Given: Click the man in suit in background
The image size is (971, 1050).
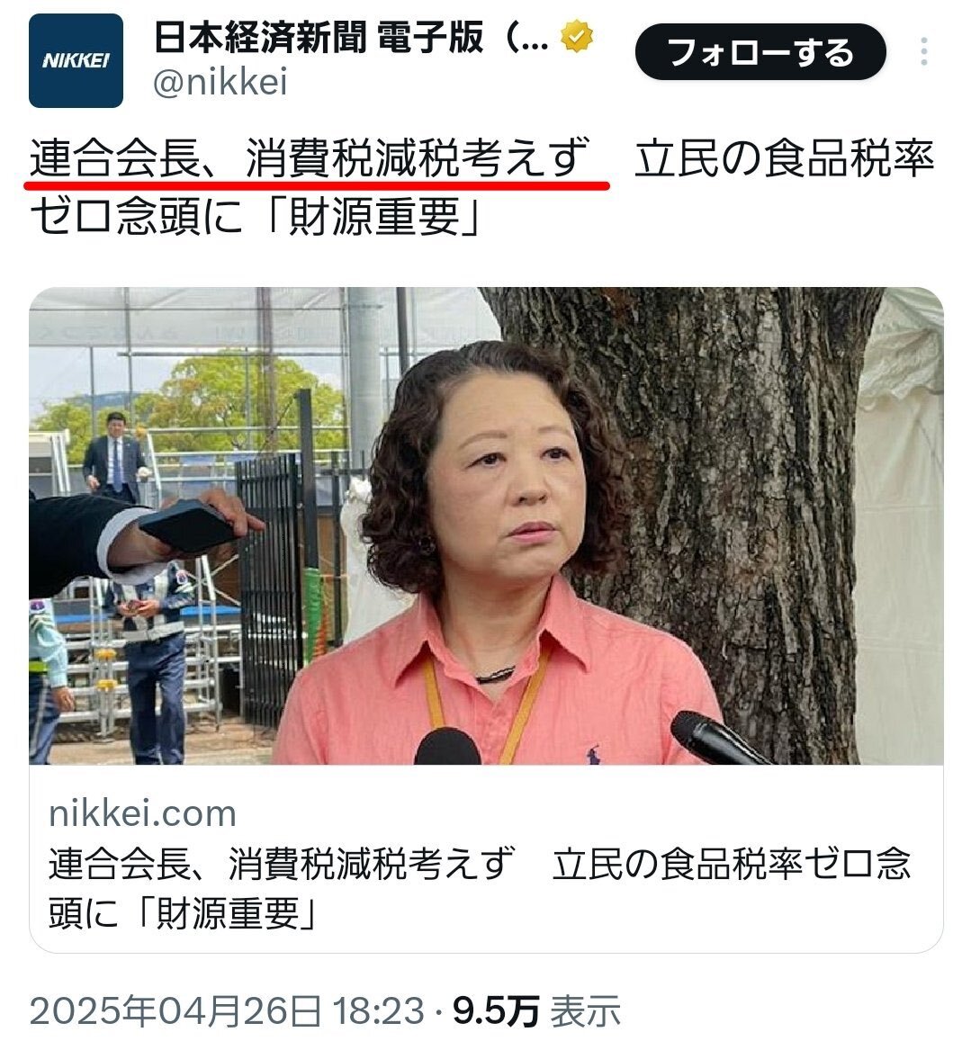Looking at the screenshot, I should point(114,457).
